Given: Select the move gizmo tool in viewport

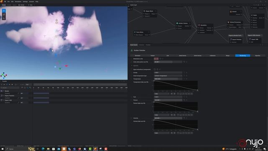Looking at the screenshot, I should [x=4, y=11].
